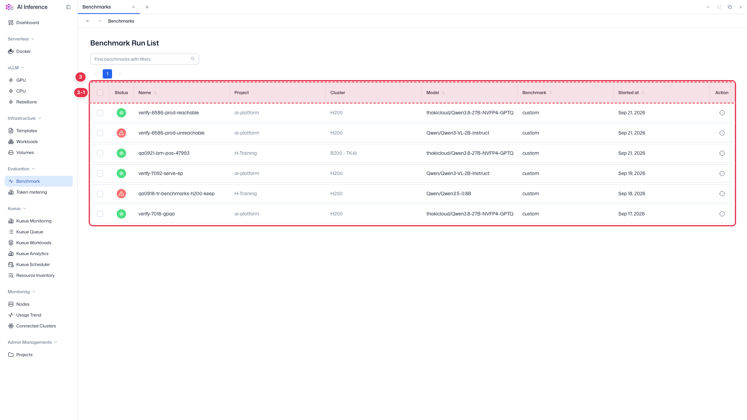The image size is (747, 420).
Task: Select the Benchmarks tab
Action: (109, 7)
